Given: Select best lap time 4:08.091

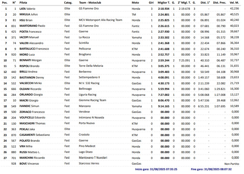Looking at the screenshot, I should pyautogui.click(x=164, y=78).
